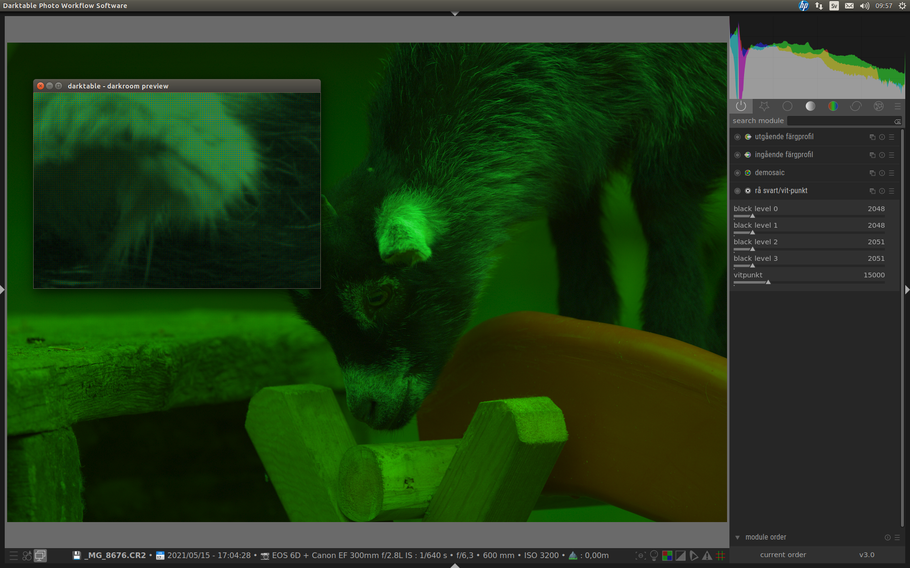Clear the search module text
910x568 pixels.
(x=898, y=122)
